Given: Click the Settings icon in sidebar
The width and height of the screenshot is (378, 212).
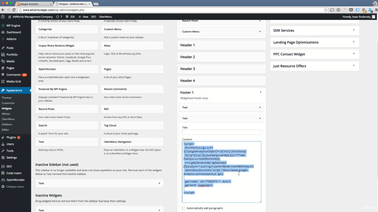Looking at the screenshot, I should (3, 157).
